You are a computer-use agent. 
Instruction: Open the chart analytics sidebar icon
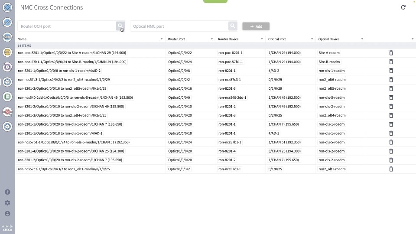(7, 22)
